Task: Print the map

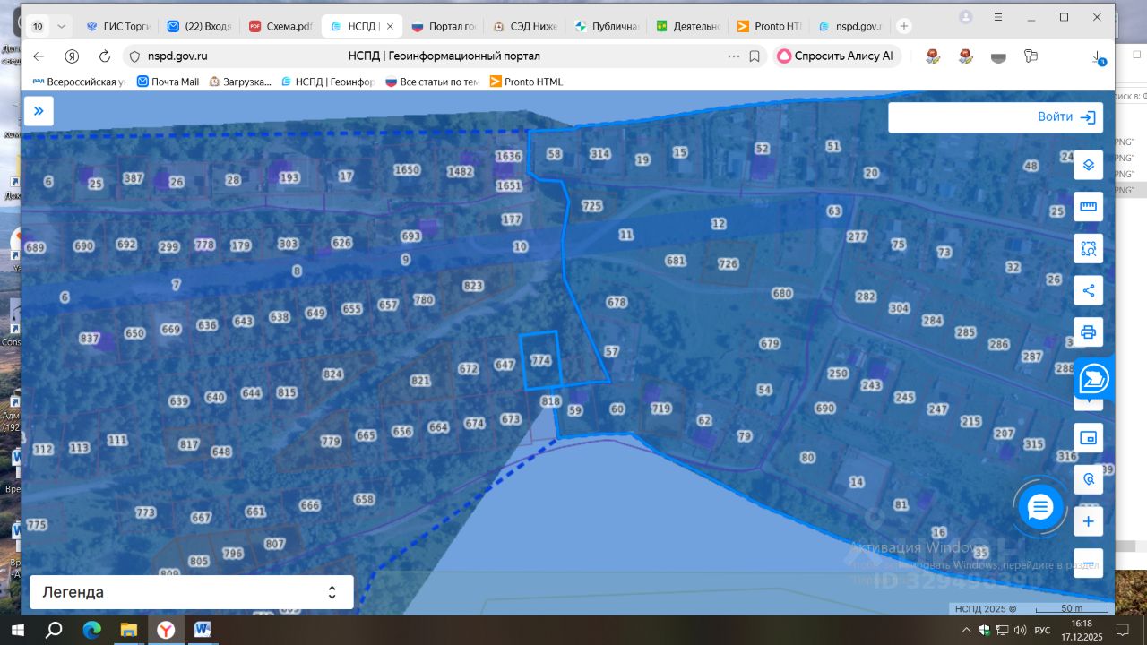Action: [1089, 331]
